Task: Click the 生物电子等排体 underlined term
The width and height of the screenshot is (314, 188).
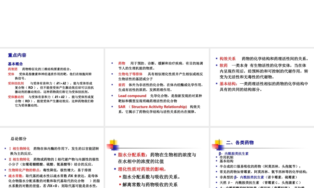Action: 130,74
